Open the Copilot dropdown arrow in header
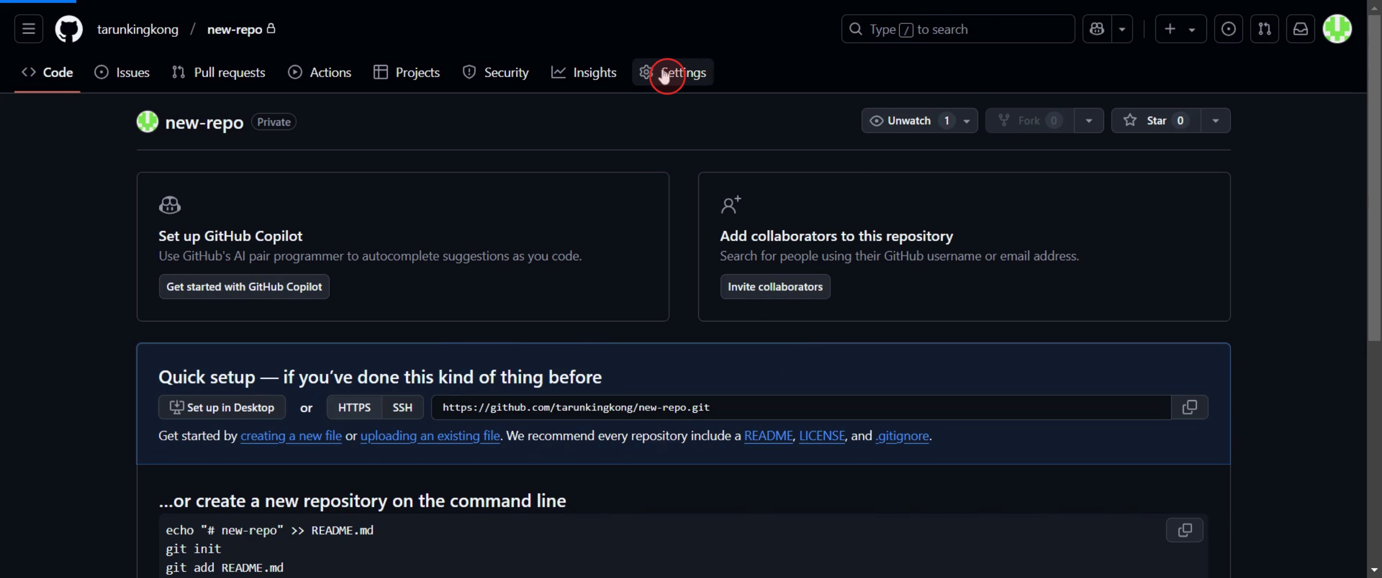The image size is (1382, 578). [1122, 29]
